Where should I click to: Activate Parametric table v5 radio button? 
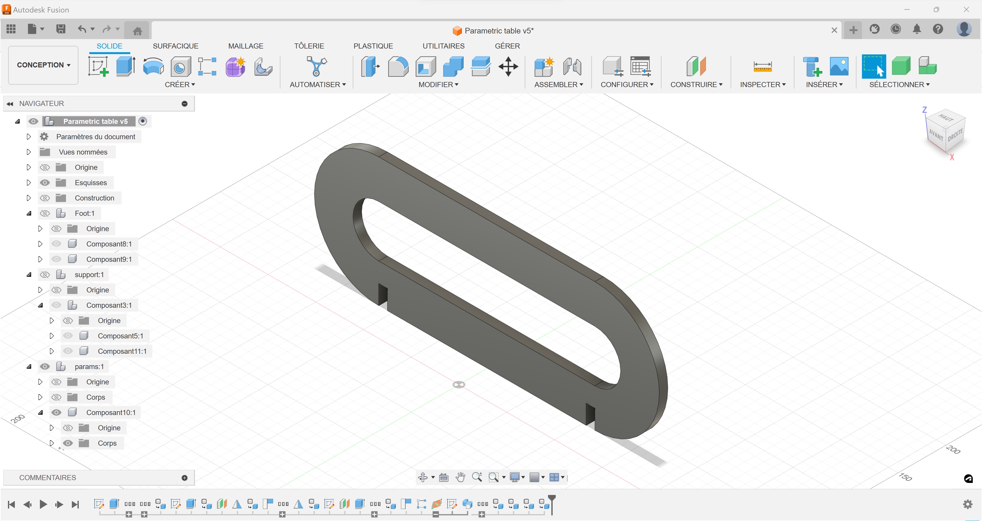point(143,121)
